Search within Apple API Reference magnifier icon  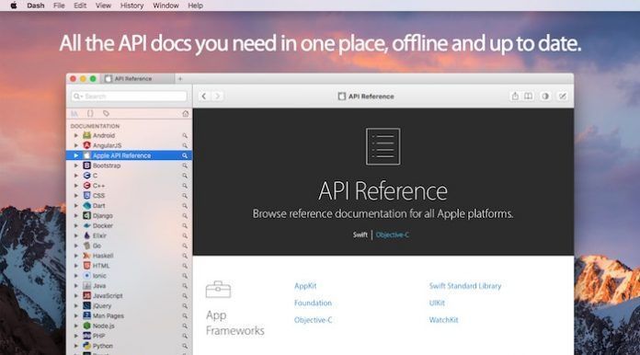(x=185, y=155)
